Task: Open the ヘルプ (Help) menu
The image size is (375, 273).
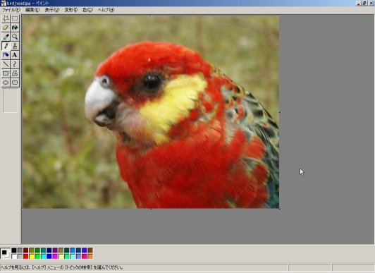Action: [106, 10]
